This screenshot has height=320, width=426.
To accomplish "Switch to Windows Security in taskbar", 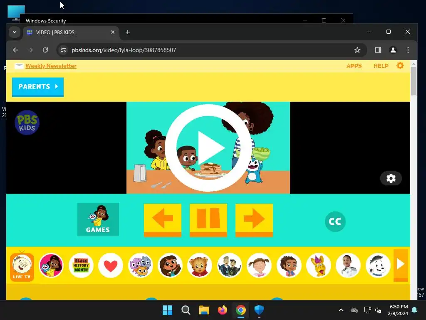I will [x=259, y=310].
